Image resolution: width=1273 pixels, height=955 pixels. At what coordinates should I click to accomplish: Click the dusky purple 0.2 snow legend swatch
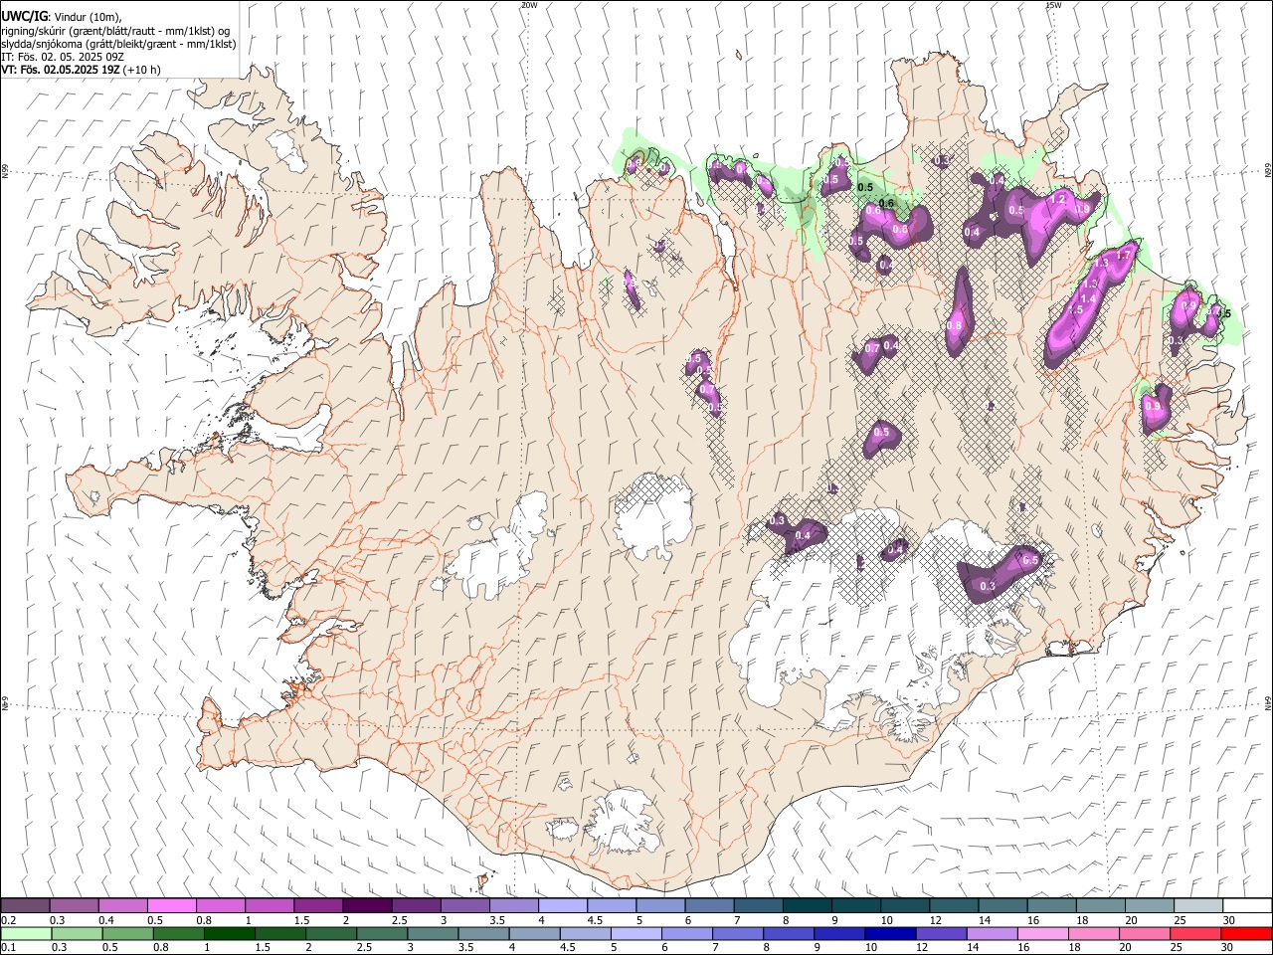(x=25, y=906)
